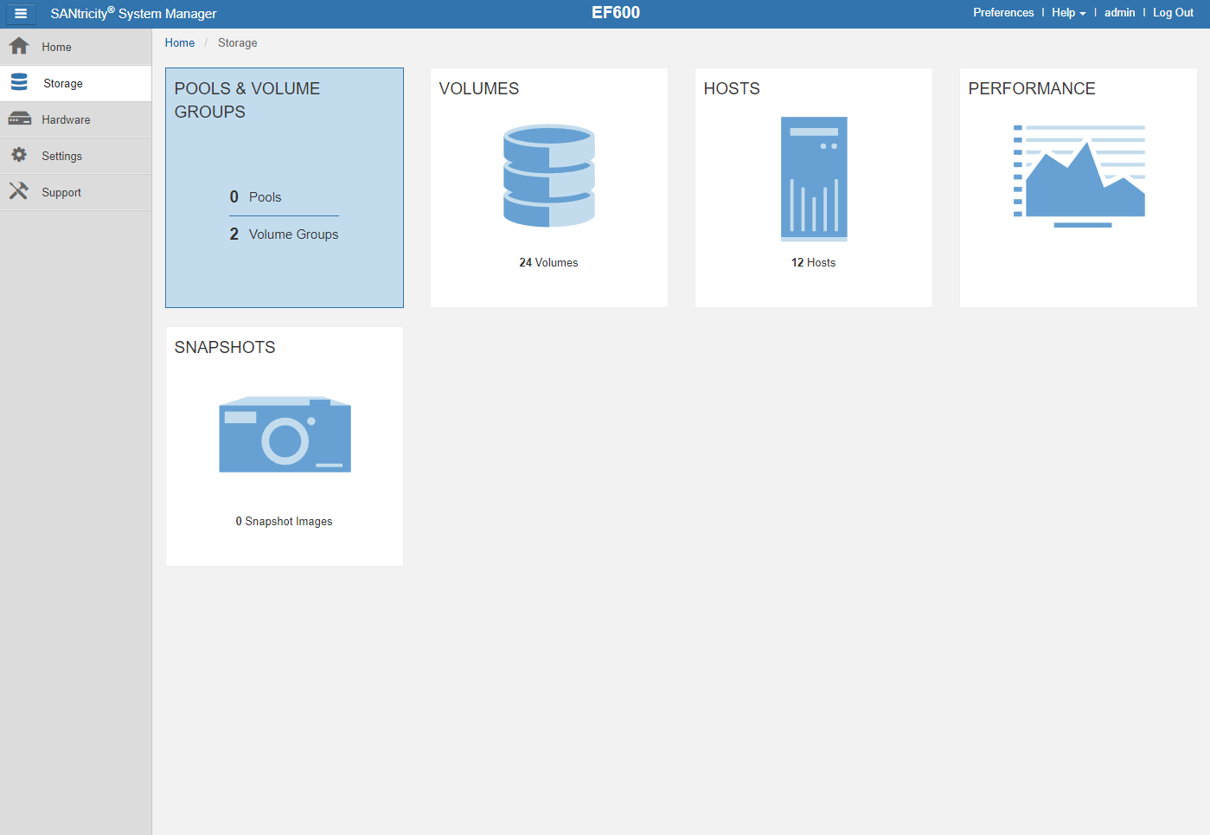
Task: Click the Snapshots tile heading
Action: click(x=225, y=347)
